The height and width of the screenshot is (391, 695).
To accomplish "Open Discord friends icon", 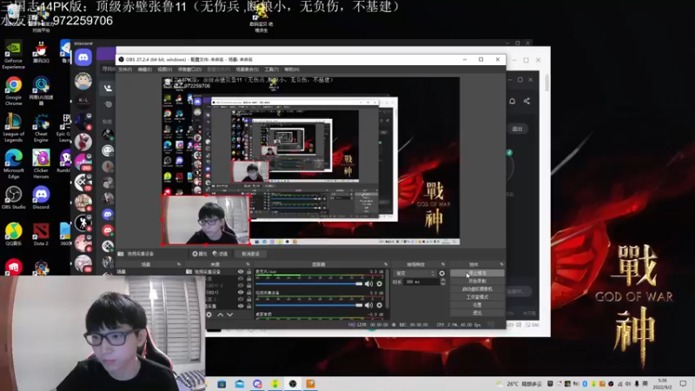I will click(108, 88).
